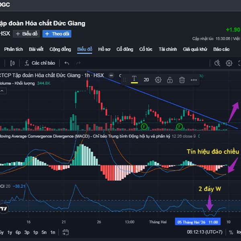The image size is (241, 241).
Task: Toggle lock on the selected drawing
Action: tap(170, 80)
